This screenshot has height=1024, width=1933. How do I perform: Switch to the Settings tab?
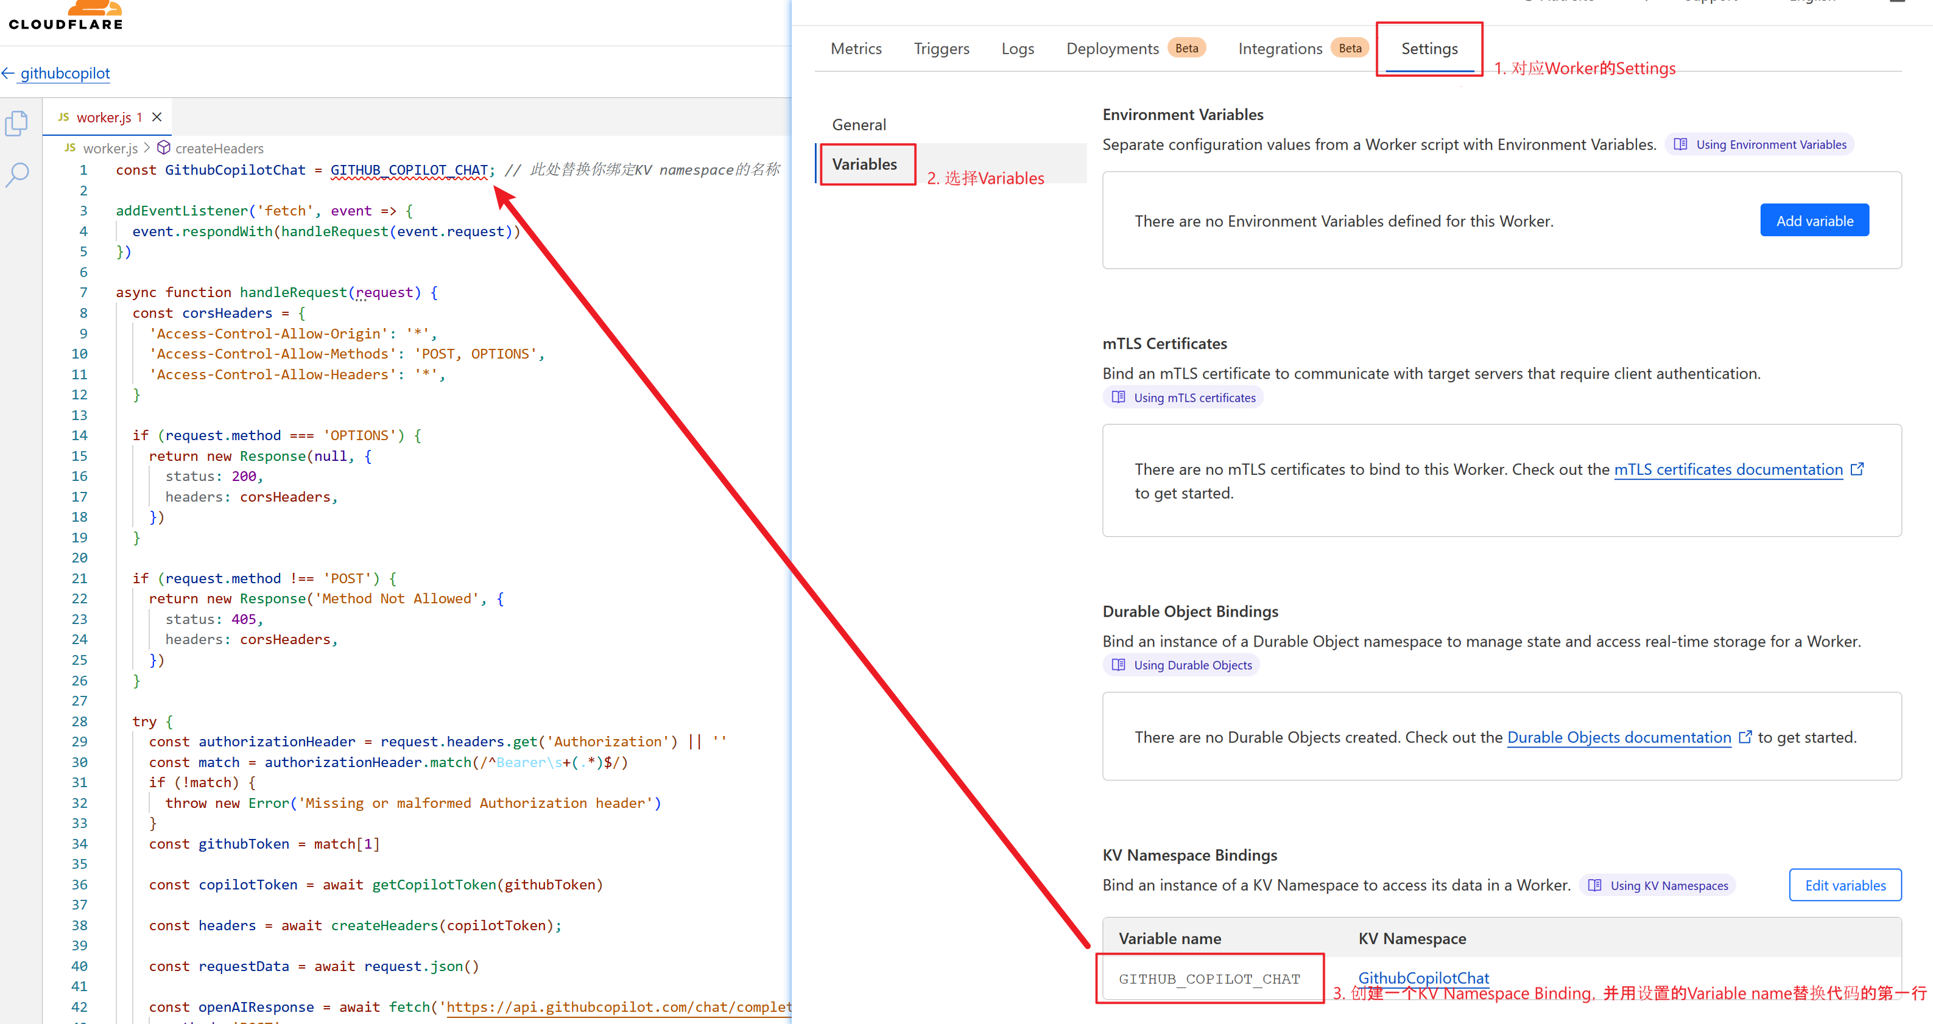1429,49
